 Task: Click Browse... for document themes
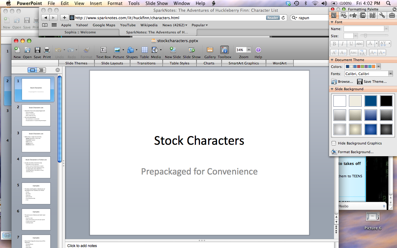pos(342,82)
